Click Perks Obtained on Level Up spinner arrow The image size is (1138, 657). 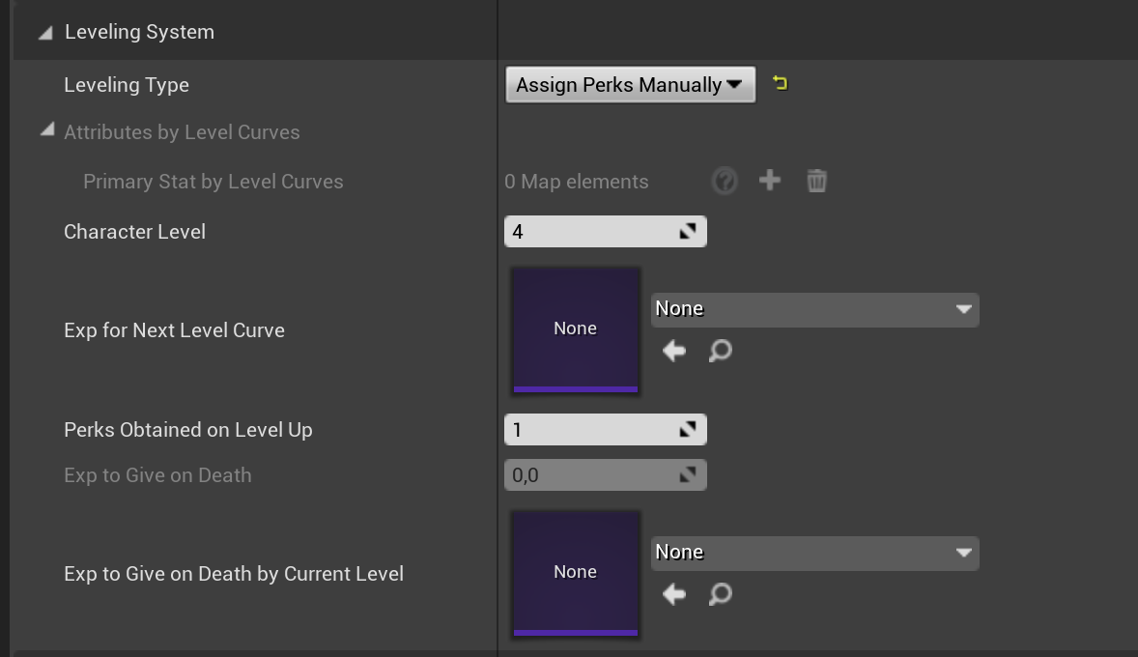pyautogui.click(x=688, y=430)
